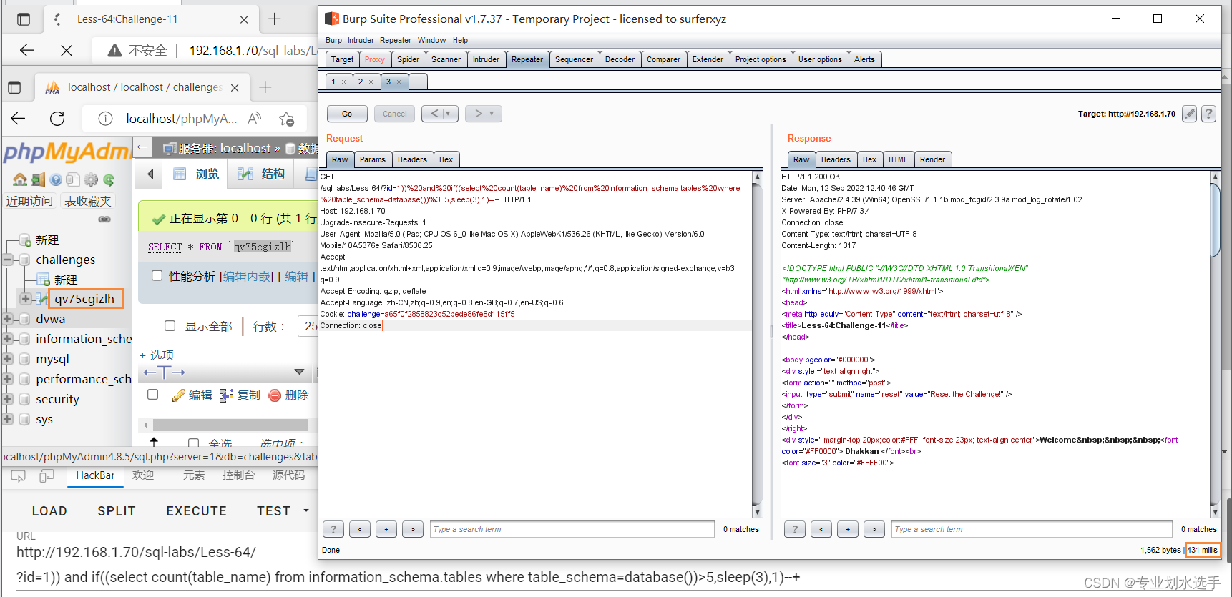Open the Decoder tab in Burp
Screen dimensions: 1232x597
click(620, 59)
